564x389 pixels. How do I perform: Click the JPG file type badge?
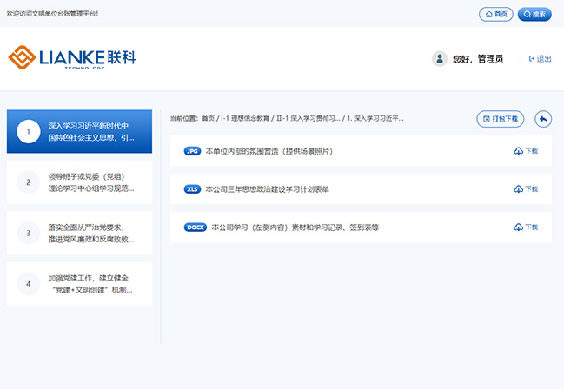click(192, 151)
